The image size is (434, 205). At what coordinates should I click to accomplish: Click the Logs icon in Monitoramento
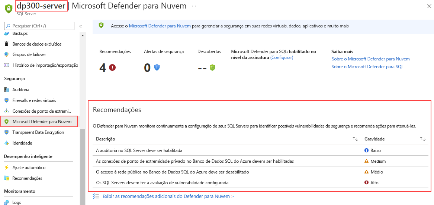coord(7,202)
